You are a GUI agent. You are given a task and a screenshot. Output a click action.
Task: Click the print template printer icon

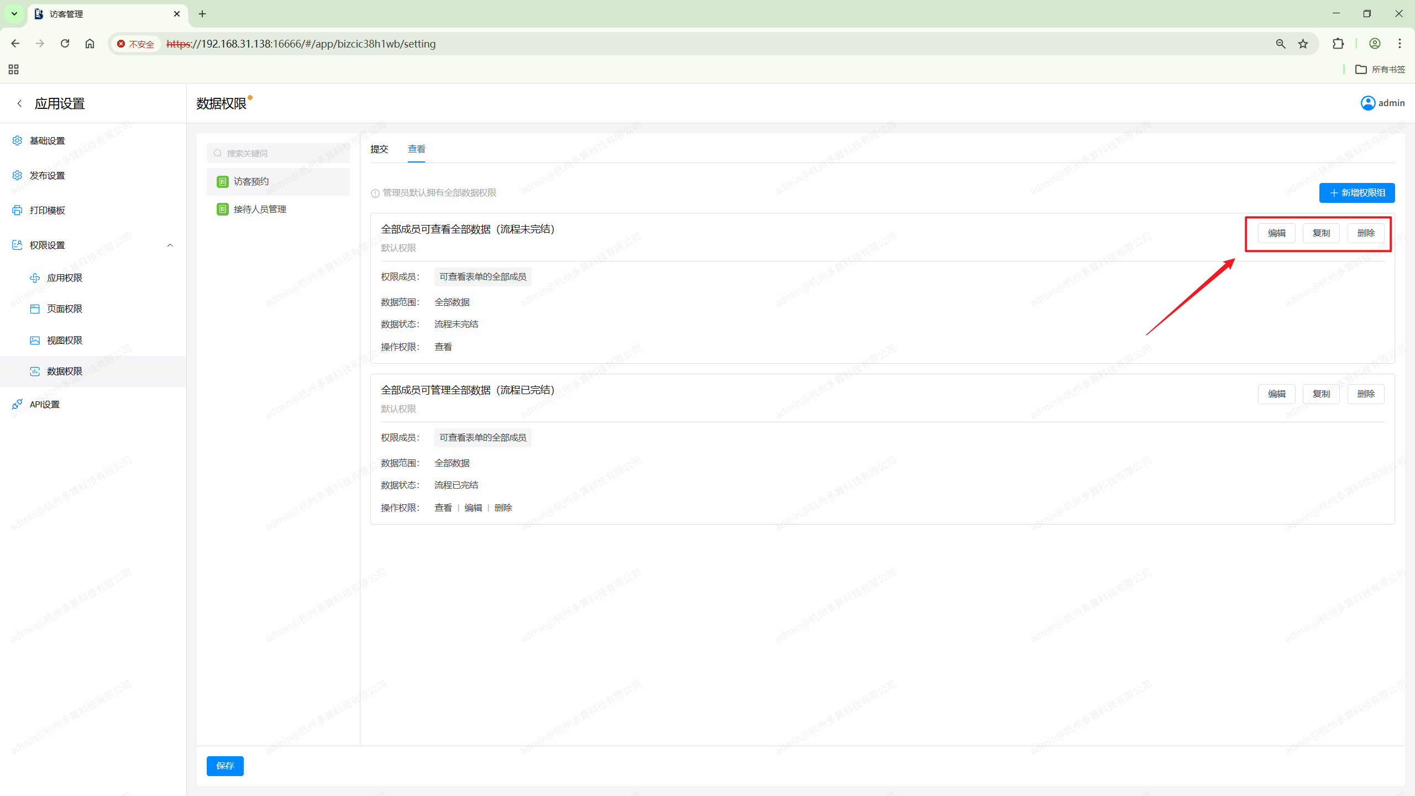pos(17,210)
